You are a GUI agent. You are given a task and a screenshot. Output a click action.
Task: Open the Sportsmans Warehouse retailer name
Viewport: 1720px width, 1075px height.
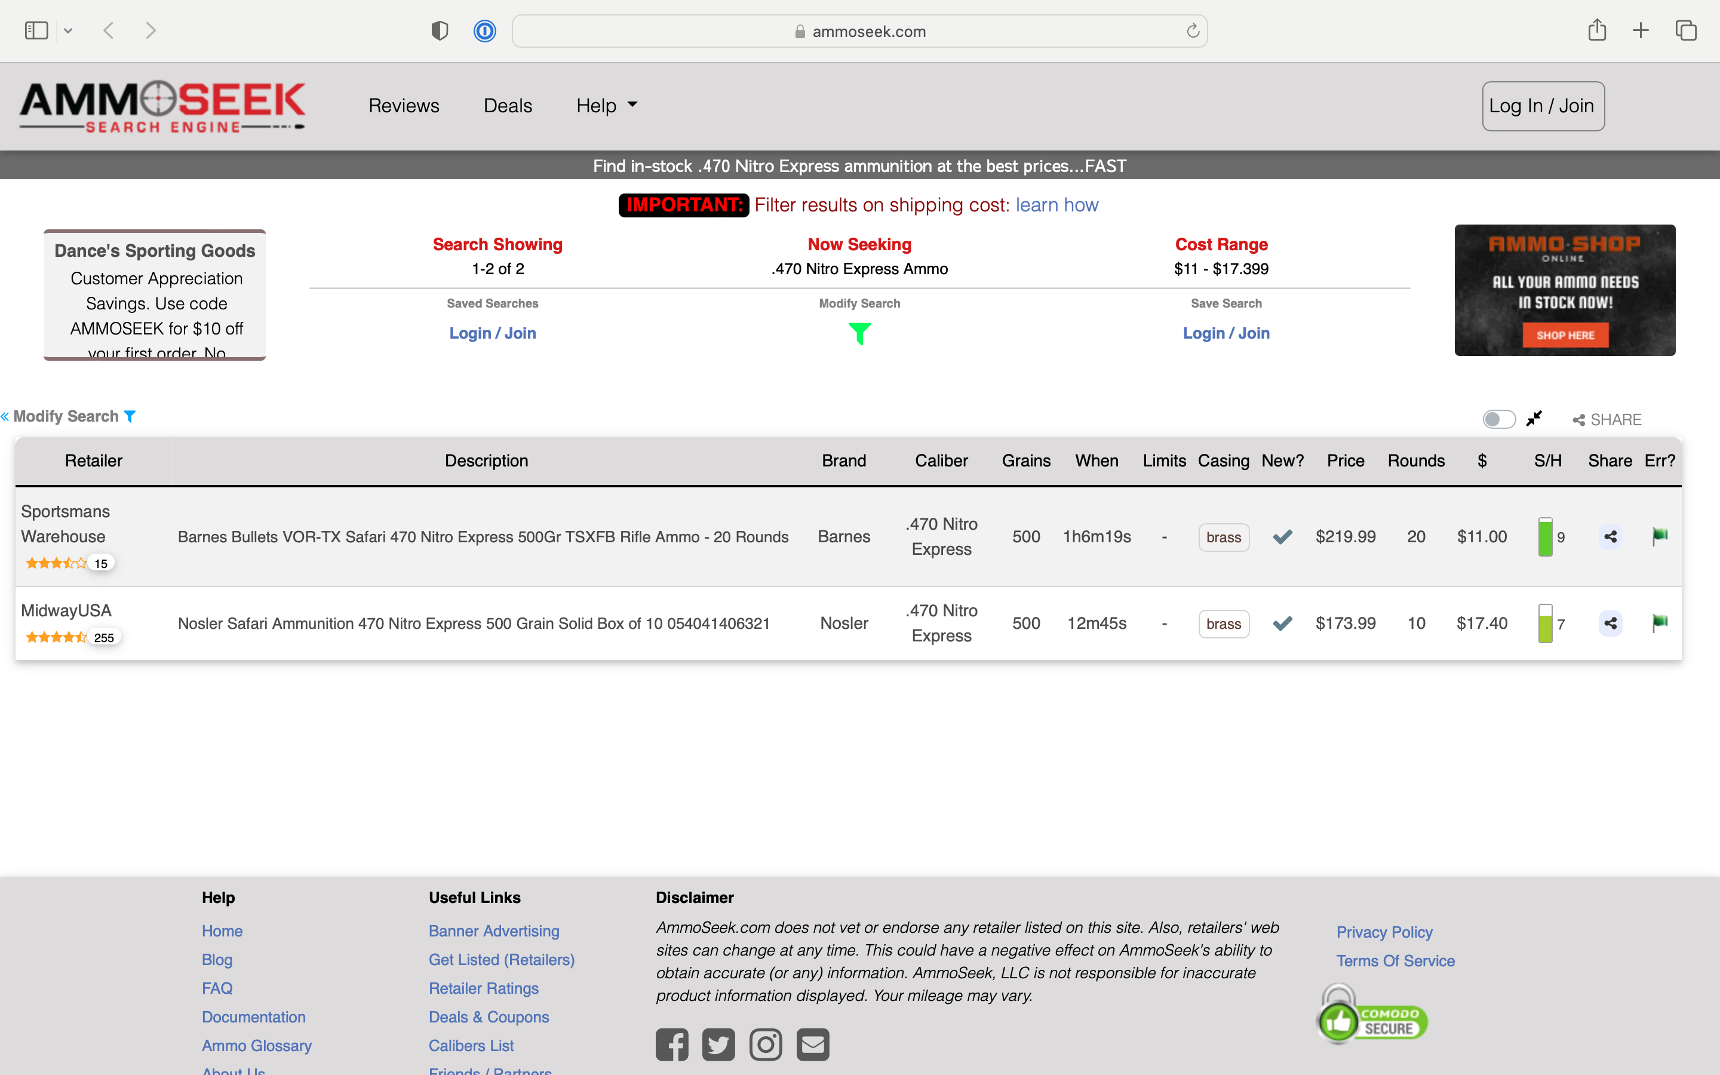pos(65,524)
